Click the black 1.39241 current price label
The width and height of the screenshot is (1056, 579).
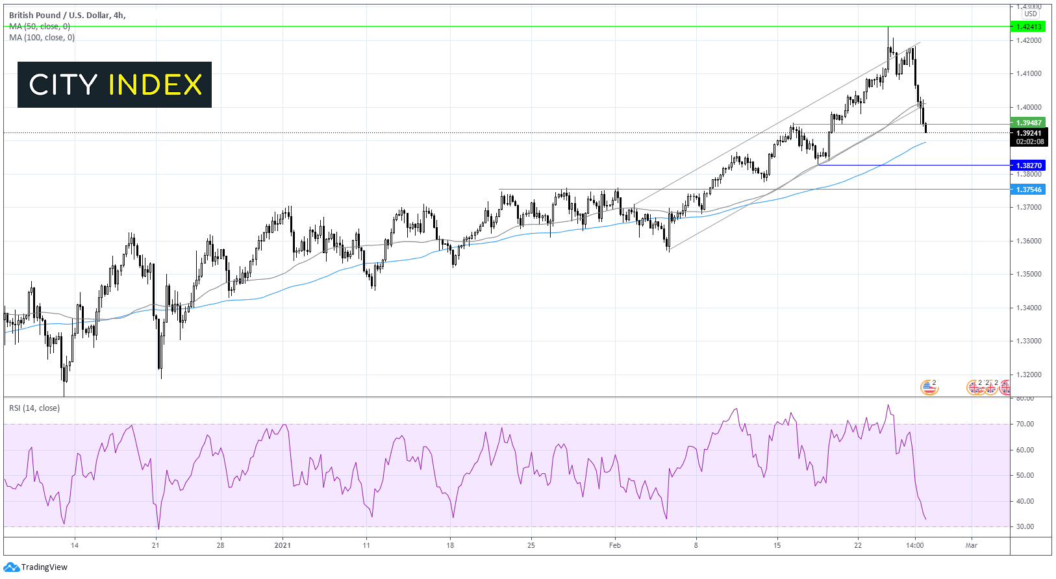[1029, 133]
